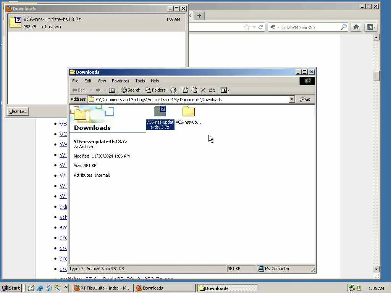The width and height of the screenshot is (391, 293).
Task: Click the Move To toolbar icon
Action: [x=184, y=90]
